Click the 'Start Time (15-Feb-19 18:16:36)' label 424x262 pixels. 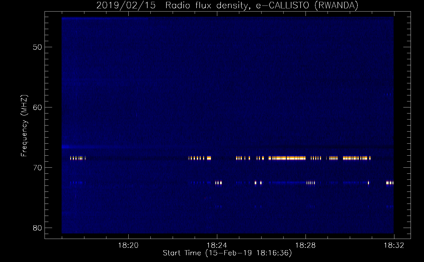(227, 253)
